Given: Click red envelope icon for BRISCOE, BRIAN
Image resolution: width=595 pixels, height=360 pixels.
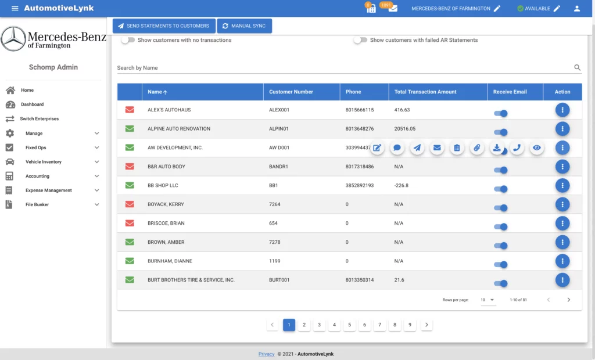Looking at the screenshot, I should tap(130, 223).
